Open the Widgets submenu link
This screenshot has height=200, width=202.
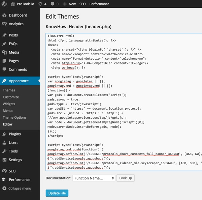(9, 104)
